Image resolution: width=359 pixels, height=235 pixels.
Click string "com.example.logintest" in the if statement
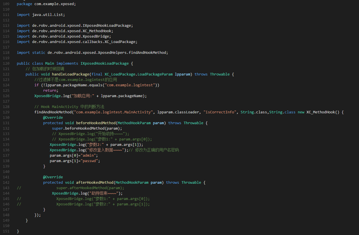pyautogui.click(x=130, y=85)
